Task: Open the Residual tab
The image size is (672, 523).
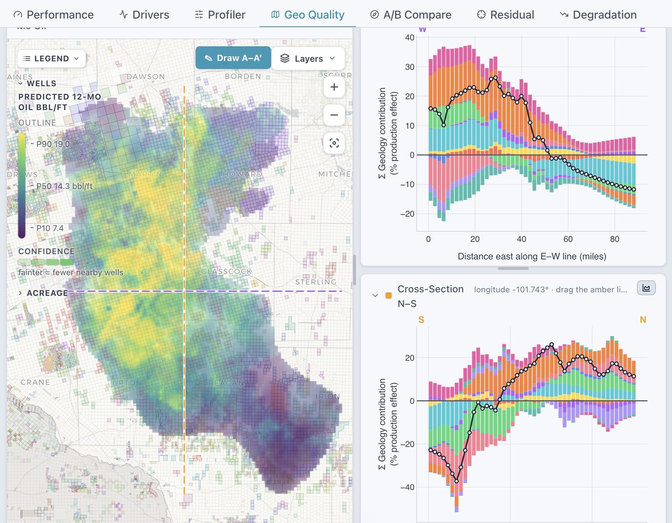Action: [x=505, y=15]
